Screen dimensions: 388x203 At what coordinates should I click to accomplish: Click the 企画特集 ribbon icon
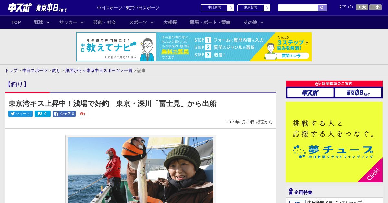291,191
